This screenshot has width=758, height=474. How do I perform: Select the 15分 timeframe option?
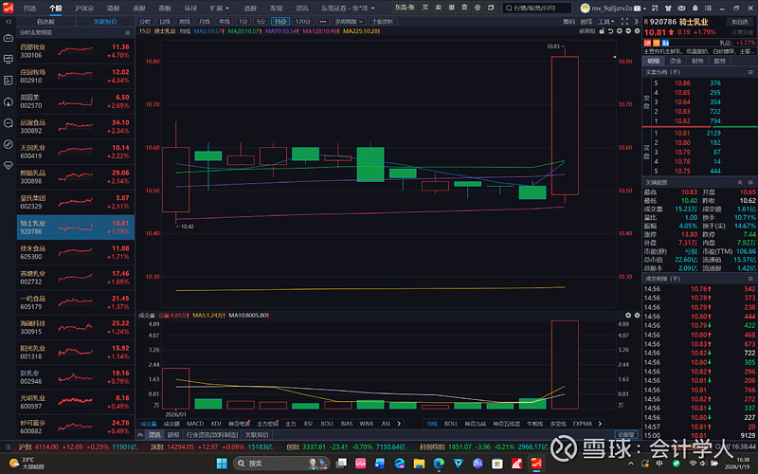click(x=280, y=20)
